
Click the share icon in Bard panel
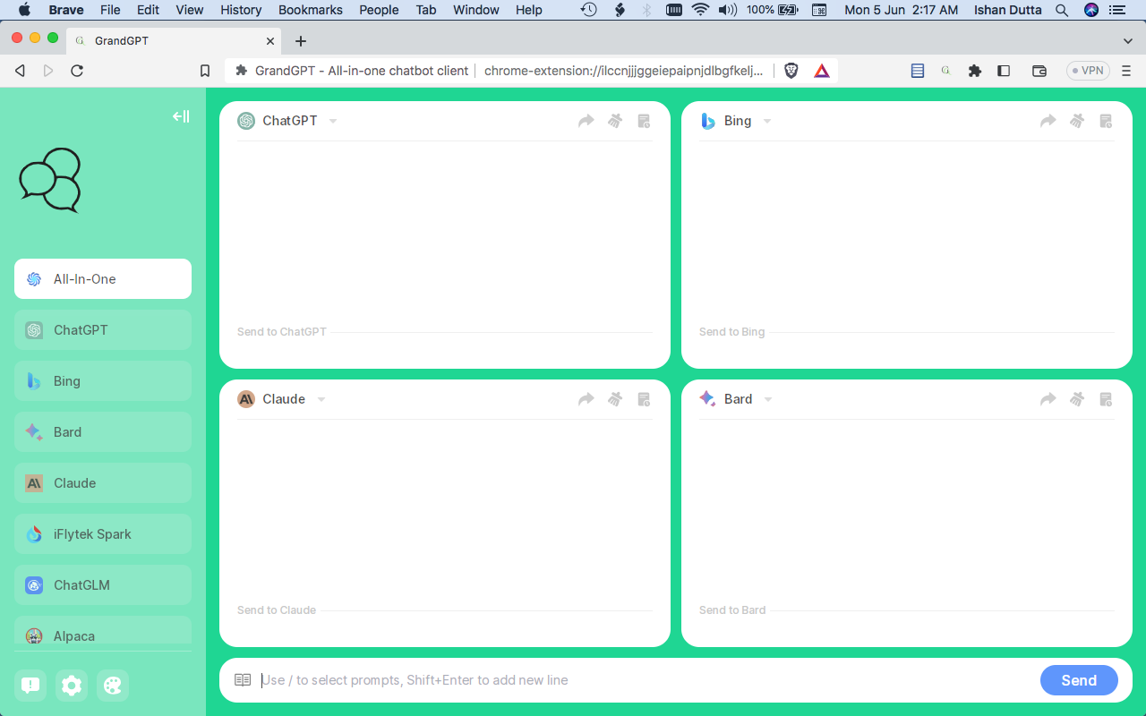(x=1048, y=399)
